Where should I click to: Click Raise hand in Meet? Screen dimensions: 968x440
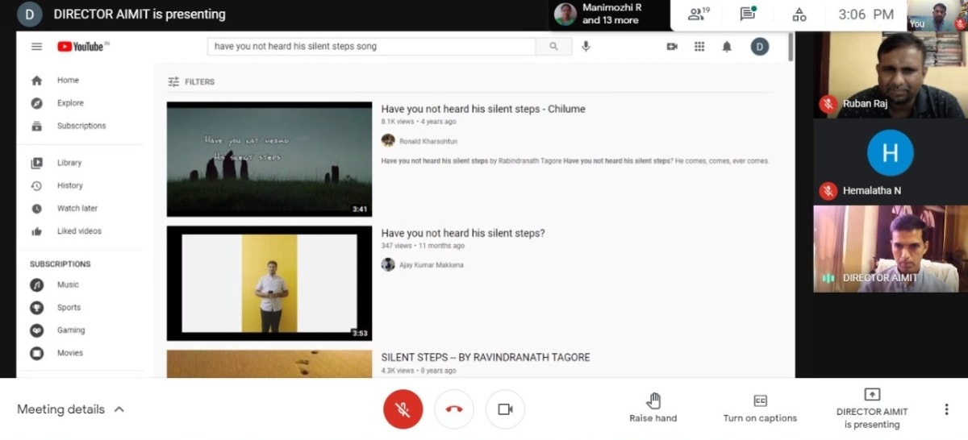click(x=653, y=409)
